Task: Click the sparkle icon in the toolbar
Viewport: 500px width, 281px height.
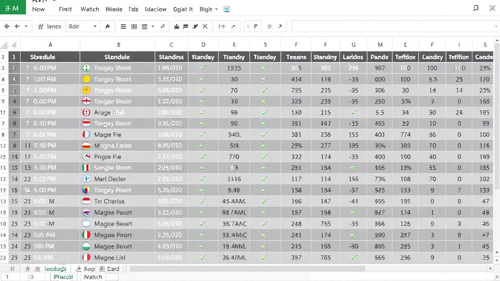Action: tap(270, 26)
